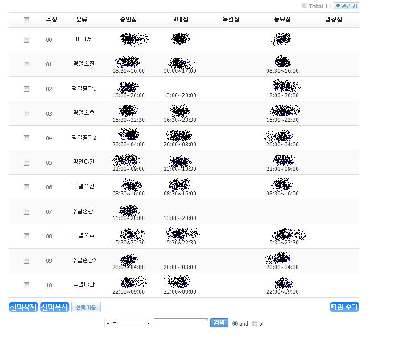Open the 제목 search field dropdown

pyautogui.click(x=128, y=323)
